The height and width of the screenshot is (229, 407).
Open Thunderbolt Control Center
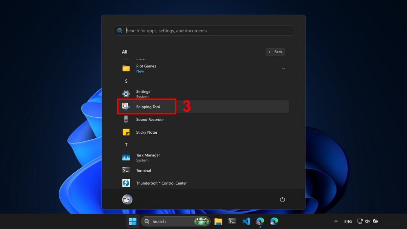point(161,183)
